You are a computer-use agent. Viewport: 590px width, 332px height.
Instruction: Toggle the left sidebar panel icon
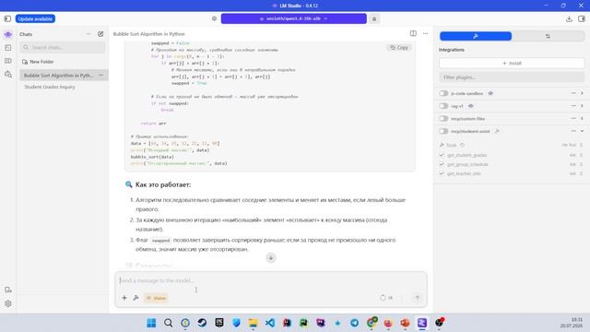pos(7,18)
